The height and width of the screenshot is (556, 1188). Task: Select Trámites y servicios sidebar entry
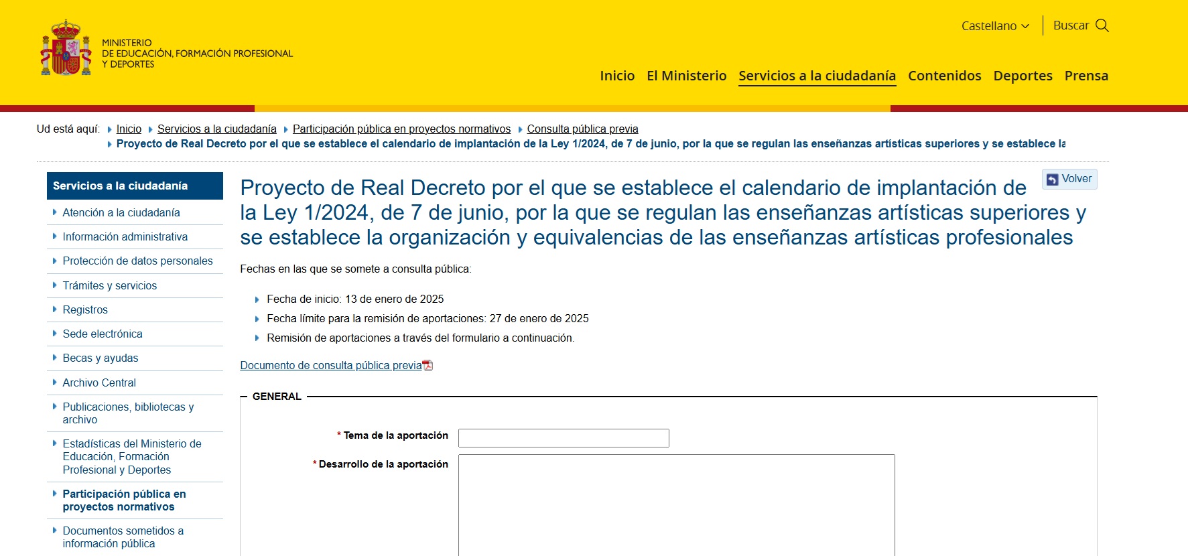[x=110, y=286]
